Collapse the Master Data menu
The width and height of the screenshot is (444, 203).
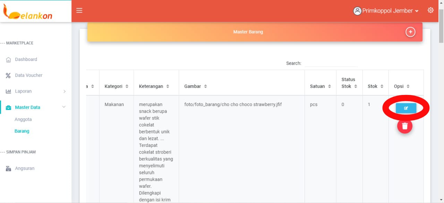point(64,107)
